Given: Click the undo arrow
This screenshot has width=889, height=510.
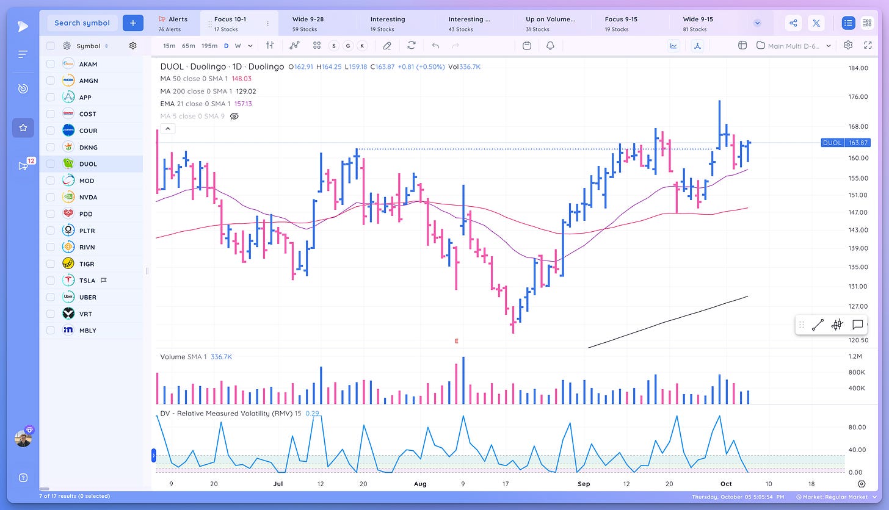Looking at the screenshot, I should 435,45.
